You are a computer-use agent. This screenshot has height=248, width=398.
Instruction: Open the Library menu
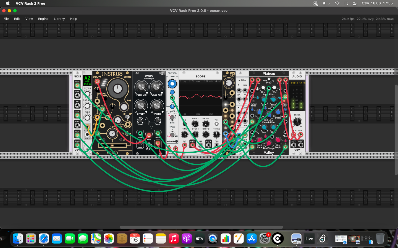pos(59,19)
